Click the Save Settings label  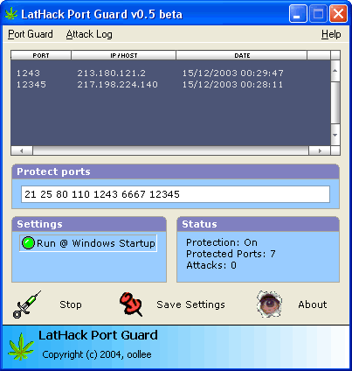click(190, 304)
